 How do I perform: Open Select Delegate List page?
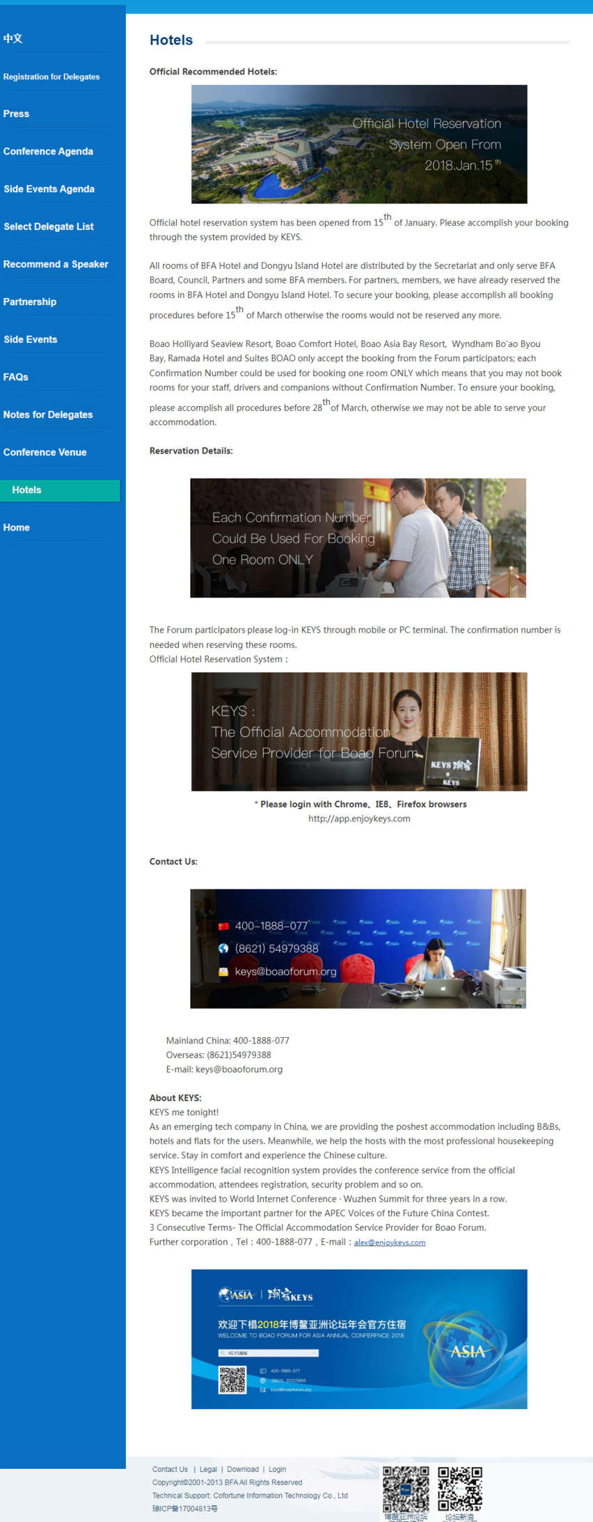[48, 226]
